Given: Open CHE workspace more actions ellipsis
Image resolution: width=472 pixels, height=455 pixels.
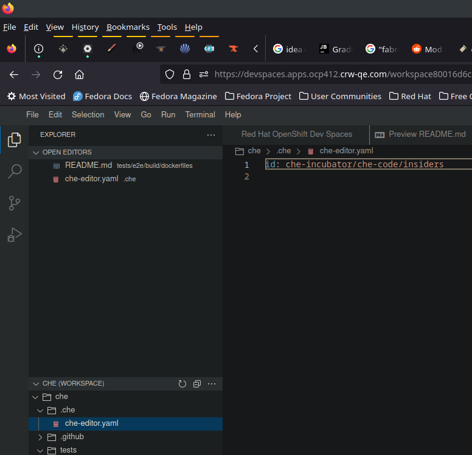Looking at the screenshot, I should tap(212, 384).
